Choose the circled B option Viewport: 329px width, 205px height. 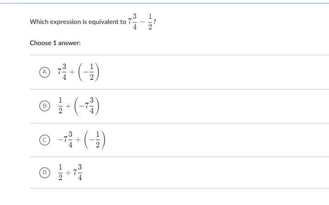point(45,106)
